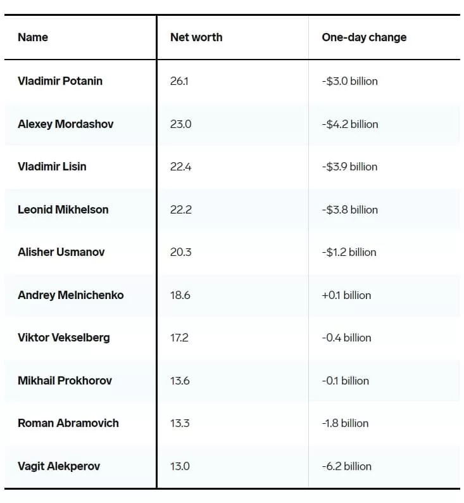Click the Name column header
The height and width of the screenshot is (503, 464).
(x=33, y=37)
